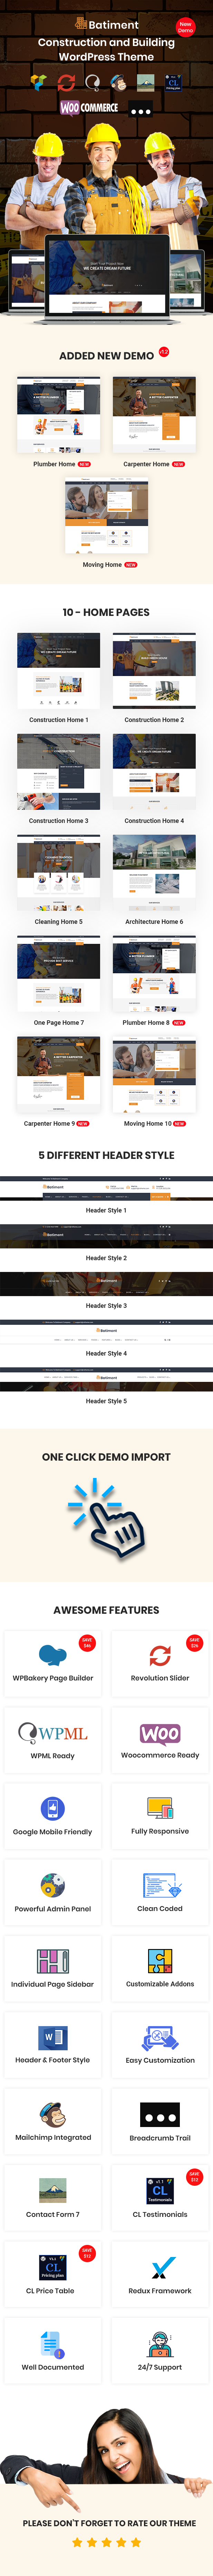The image size is (213, 2576).
Task: Open the Construction Home 3 preview
Action: click(58, 772)
